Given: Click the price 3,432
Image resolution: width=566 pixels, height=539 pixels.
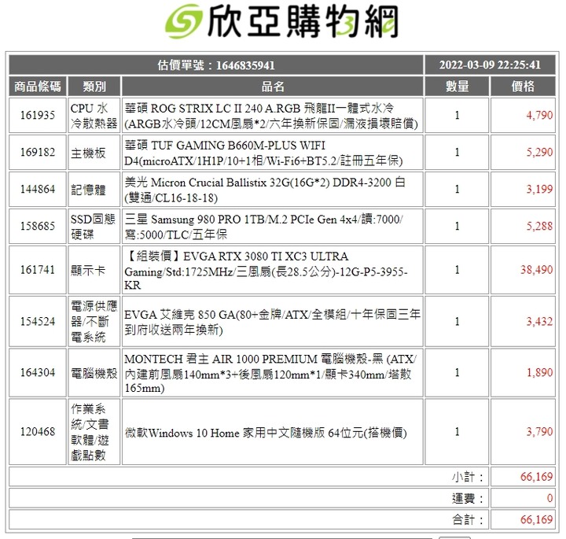Looking at the screenshot, I should 539,321.
